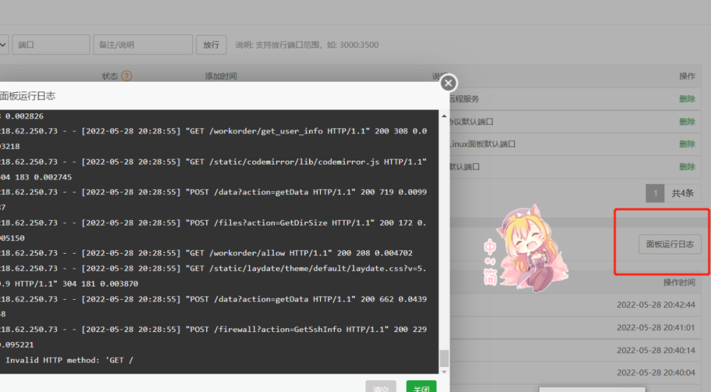Select page 1 in pagination

pyautogui.click(x=655, y=193)
